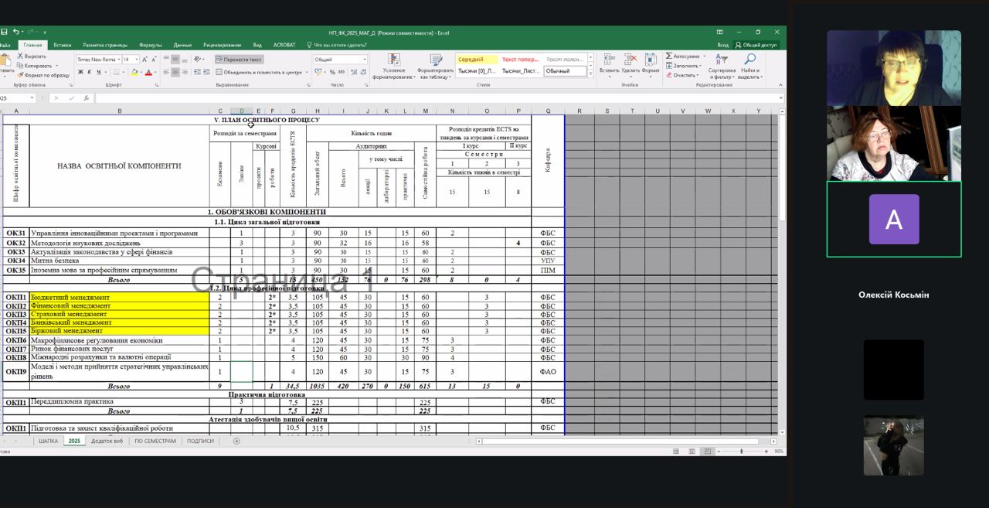Toggle the Wrap Text (Перенести текст) button

pos(240,60)
